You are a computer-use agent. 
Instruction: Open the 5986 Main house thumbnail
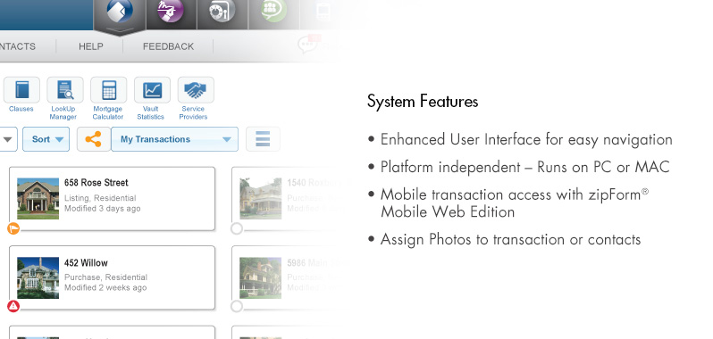(261, 277)
